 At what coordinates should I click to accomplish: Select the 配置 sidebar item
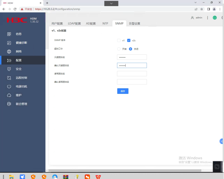point(23,60)
